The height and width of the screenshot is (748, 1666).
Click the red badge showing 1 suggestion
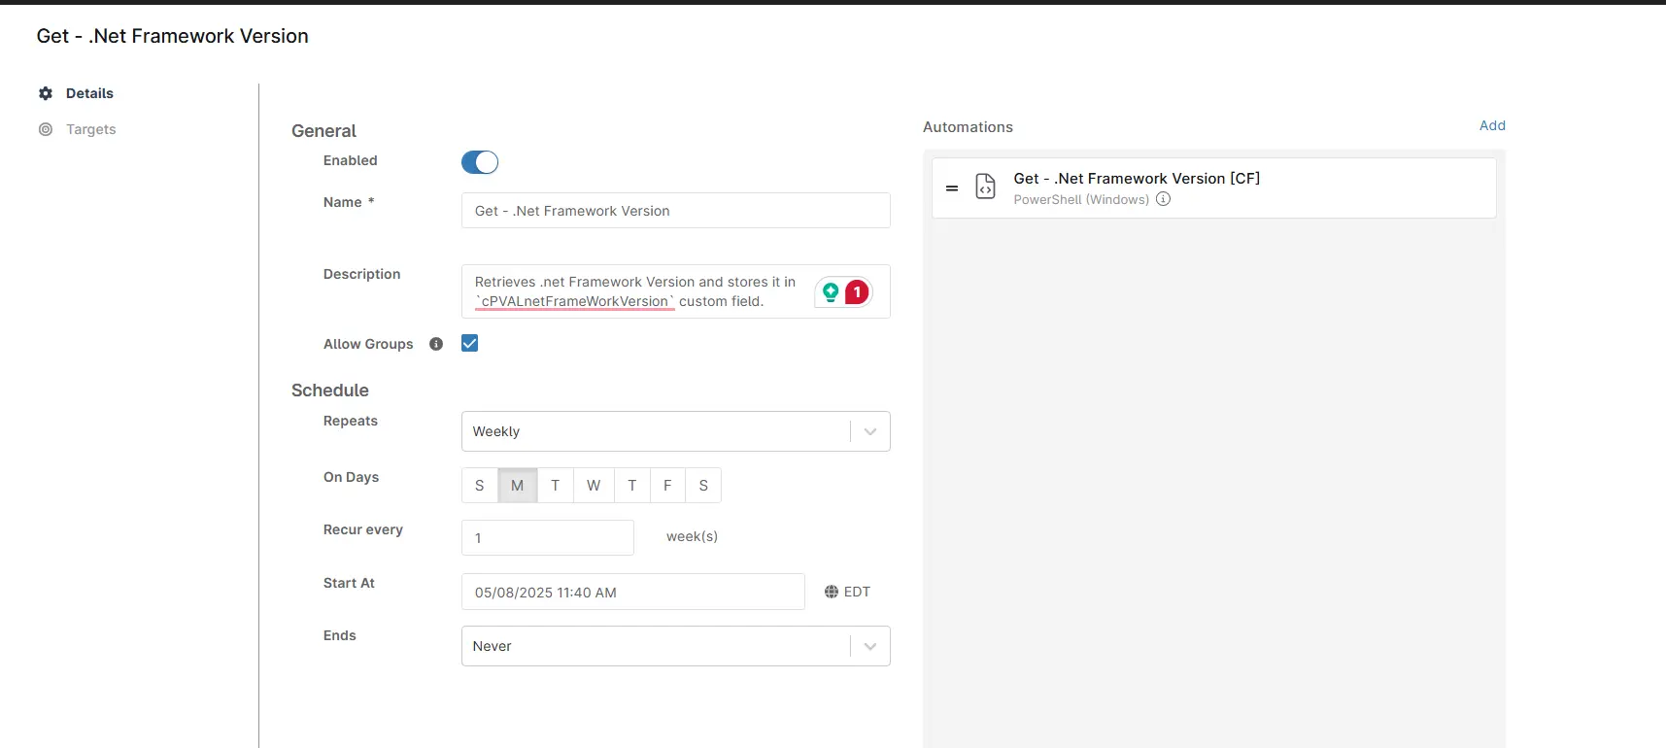tap(857, 291)
